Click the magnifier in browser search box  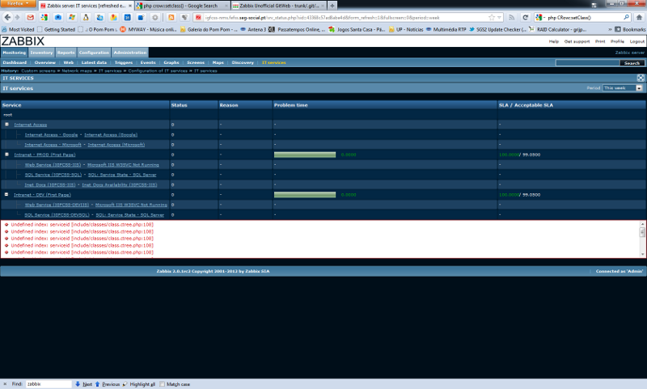pos(626,17)
